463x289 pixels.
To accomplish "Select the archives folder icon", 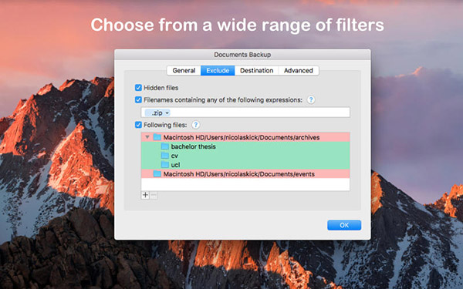I will point(157,137).
